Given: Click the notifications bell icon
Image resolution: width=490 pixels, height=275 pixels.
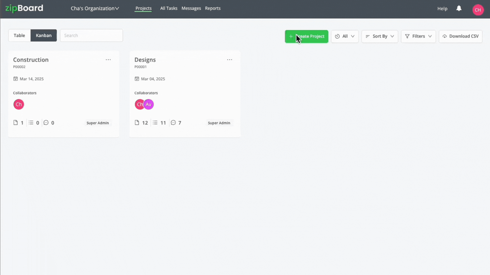Looking at the screenshot, I should tap(459, 8).
